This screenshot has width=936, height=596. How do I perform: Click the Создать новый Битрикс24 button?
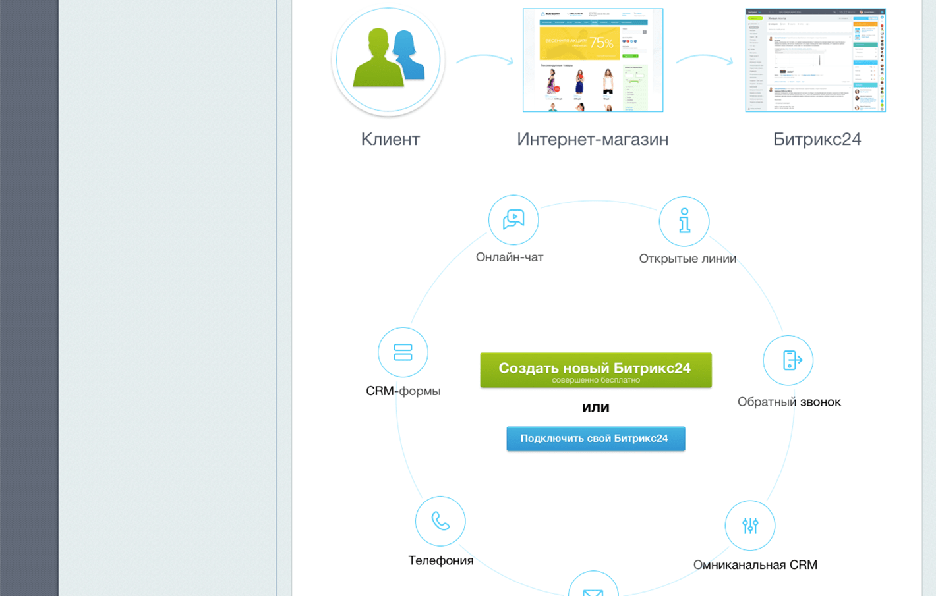pyautogui.click(x=596, y=370)
